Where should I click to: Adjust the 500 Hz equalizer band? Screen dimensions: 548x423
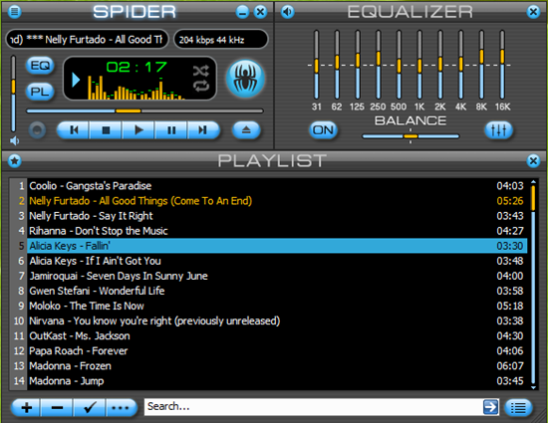pos(399,65)
